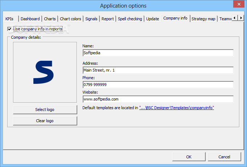Image resolution: width=247 pixels, height=167 pixels.
Task: Open the Strategy map tab
Action: [203, 19]
